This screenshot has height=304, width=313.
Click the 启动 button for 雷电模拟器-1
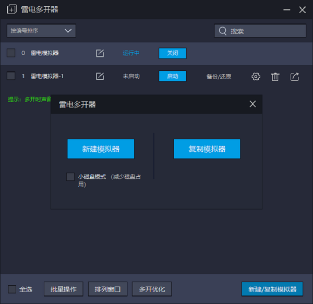(x=173, y=76)
